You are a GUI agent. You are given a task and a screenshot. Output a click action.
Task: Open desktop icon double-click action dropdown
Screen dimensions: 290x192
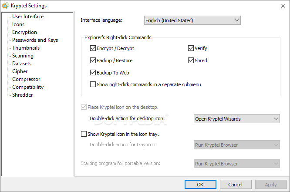click(x=237, y=119)
